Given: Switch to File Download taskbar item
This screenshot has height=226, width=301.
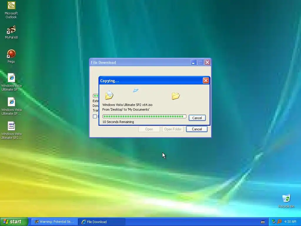Looking at the screenshot, I should point(101,222).
